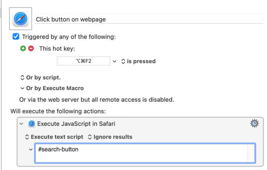Open the 'Execute text script' popup menu
This screenshot has height=170, width=267.
[54, 137]
